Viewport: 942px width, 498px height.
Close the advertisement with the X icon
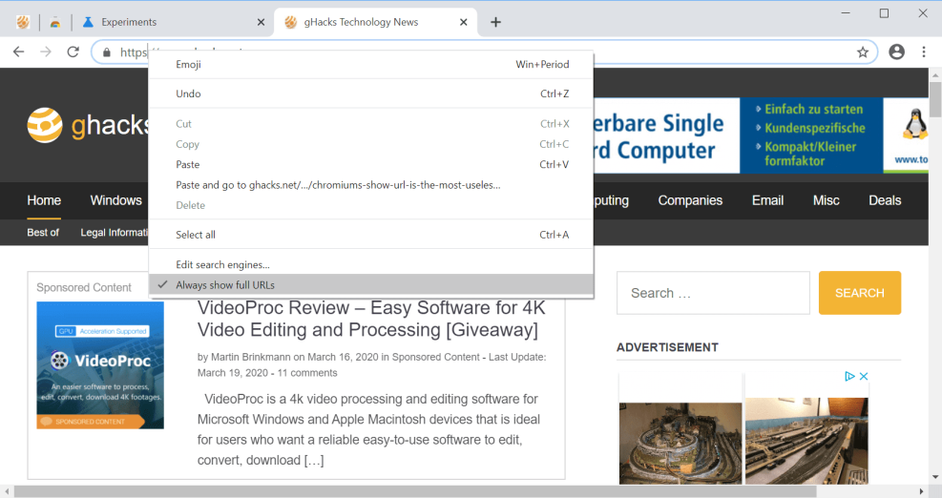point(864,376)
